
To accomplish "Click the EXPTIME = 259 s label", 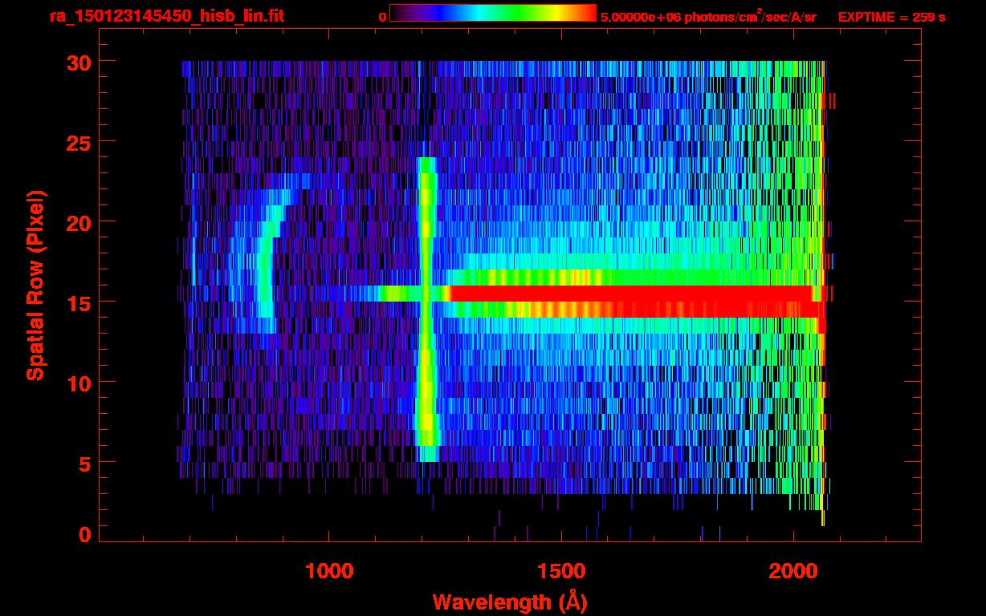I will click(x=891, y=17).
